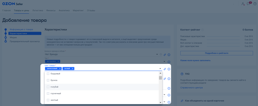Remove the Футболка chip via its X

click(x=58, y=61)
